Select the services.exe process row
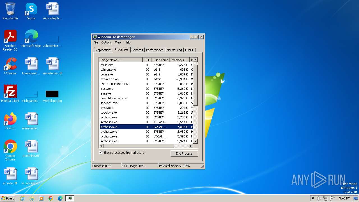 pyautogui.click(x=146, y=103)
